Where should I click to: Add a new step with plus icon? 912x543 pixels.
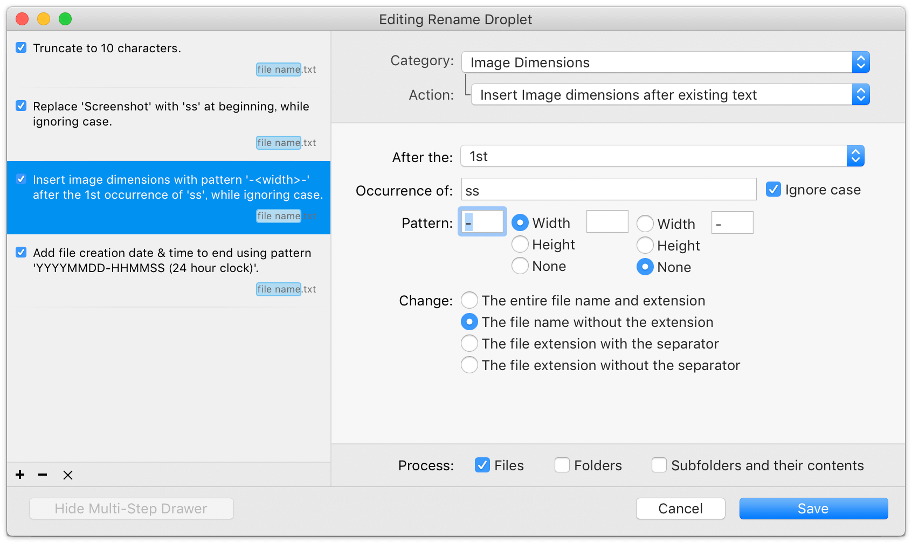pyautogui.click(x=20, y=475)
